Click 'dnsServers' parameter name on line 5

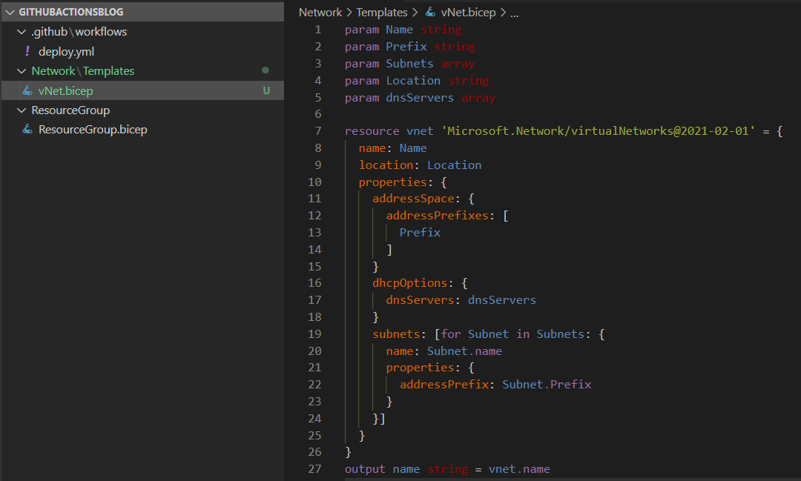(420, 98)
